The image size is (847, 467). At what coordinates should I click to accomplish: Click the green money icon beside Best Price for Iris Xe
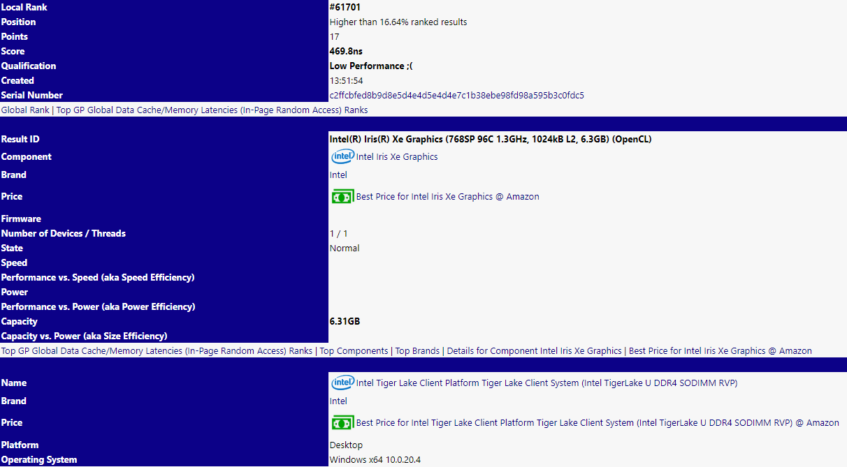pyautogui.click(x=342, y=196)
